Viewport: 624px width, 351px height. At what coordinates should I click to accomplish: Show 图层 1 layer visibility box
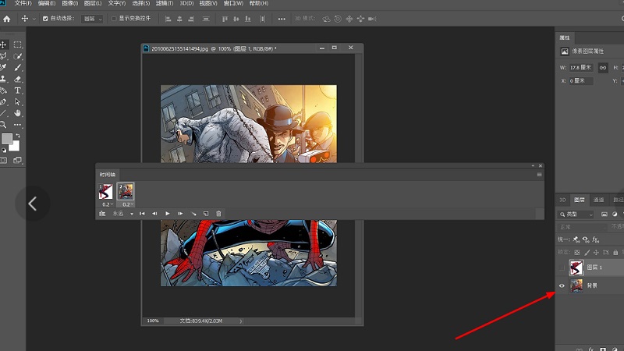click(562, 268)
